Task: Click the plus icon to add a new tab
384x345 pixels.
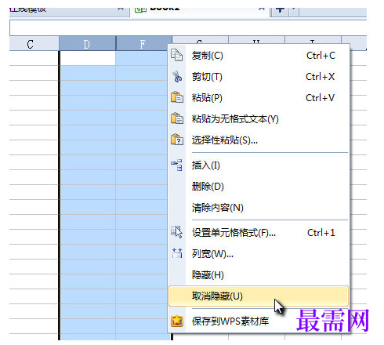Action: (x=280, y=10)
